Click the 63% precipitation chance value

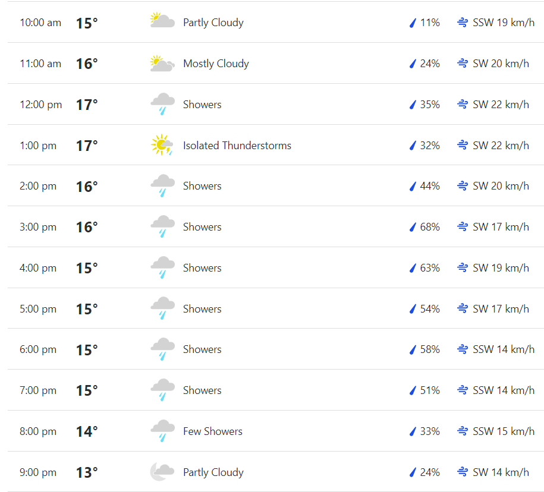pyautogui.click(x=430, y=268)
